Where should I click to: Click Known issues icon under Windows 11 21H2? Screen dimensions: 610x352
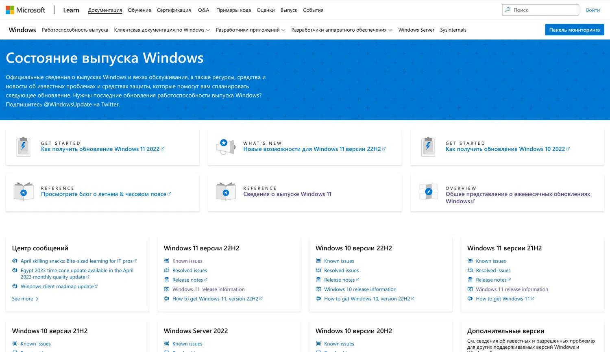(470, 261)
